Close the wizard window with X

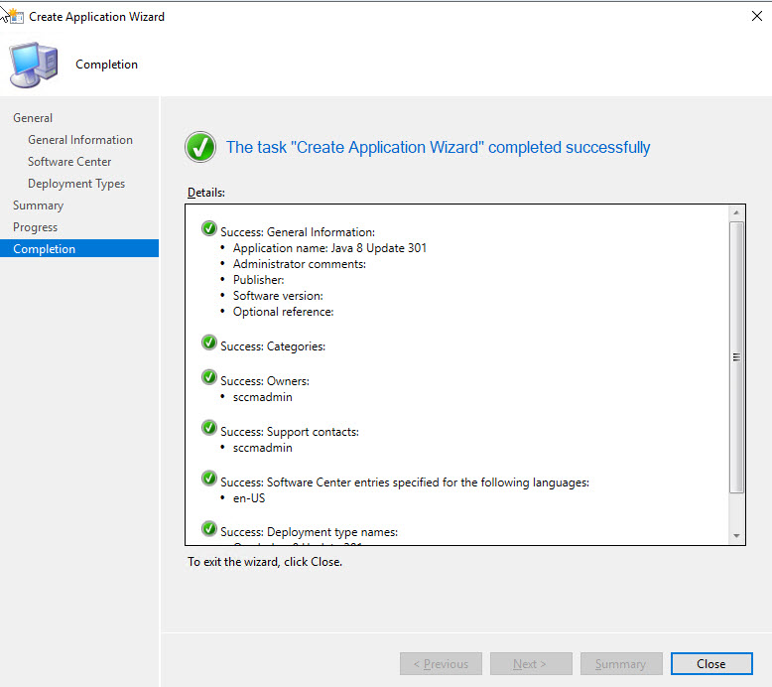[x=756, y=16]
